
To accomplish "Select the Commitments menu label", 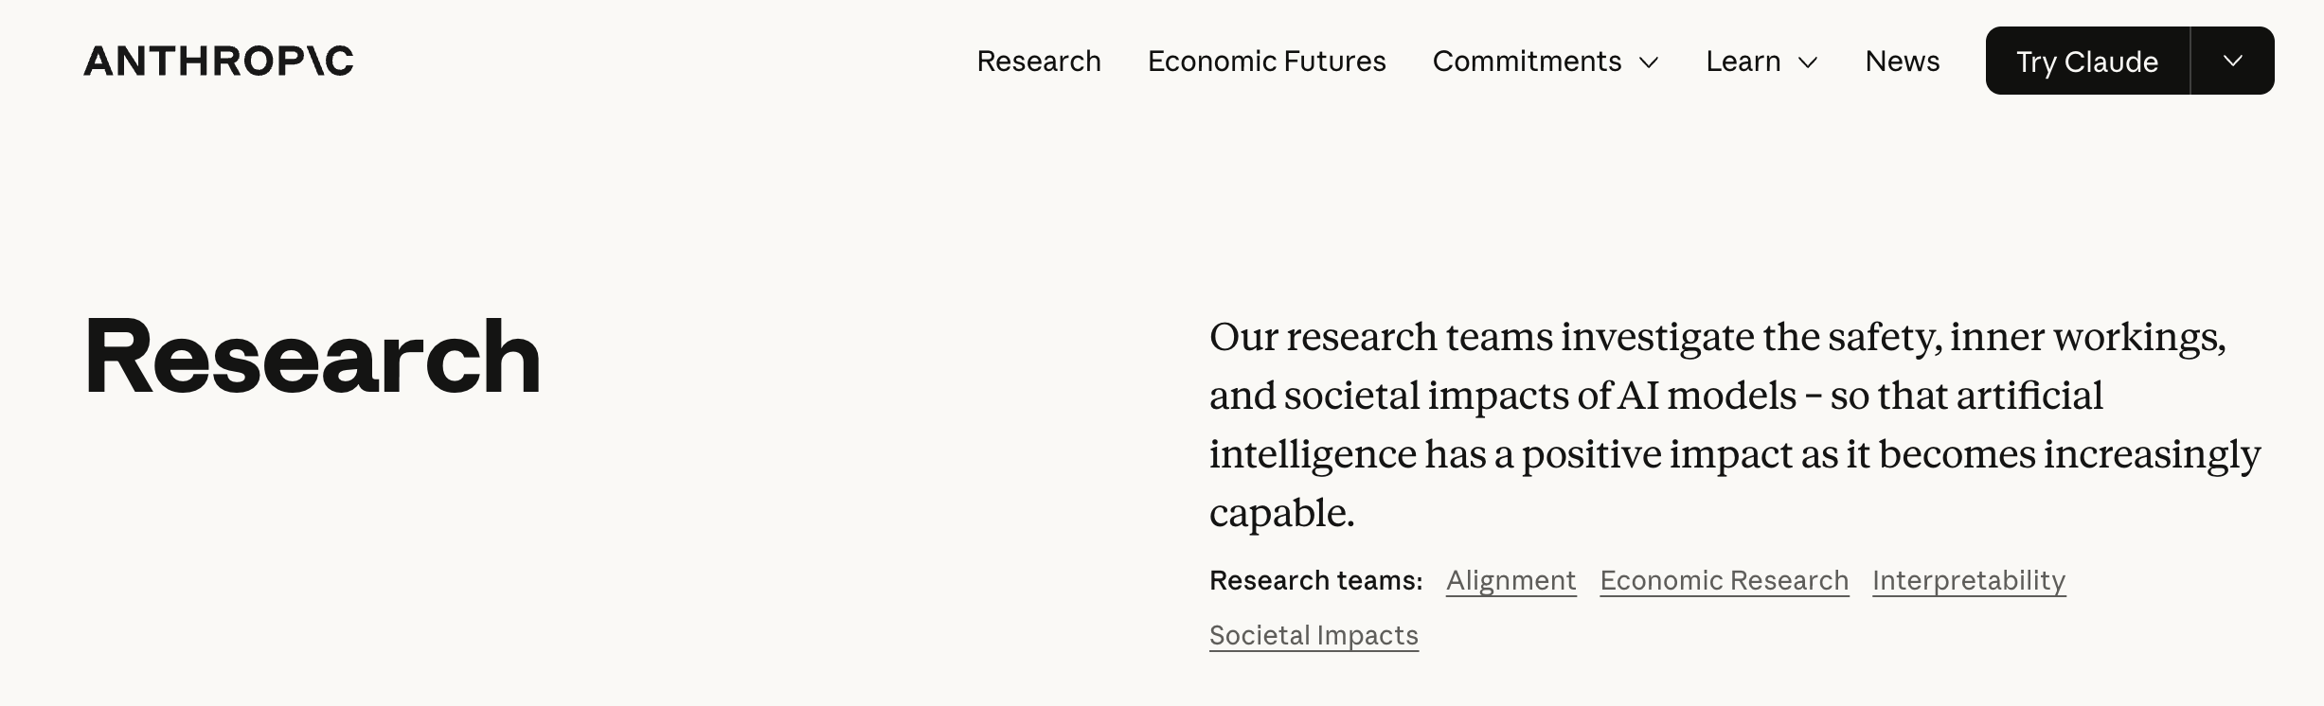I will point(1527,62).
